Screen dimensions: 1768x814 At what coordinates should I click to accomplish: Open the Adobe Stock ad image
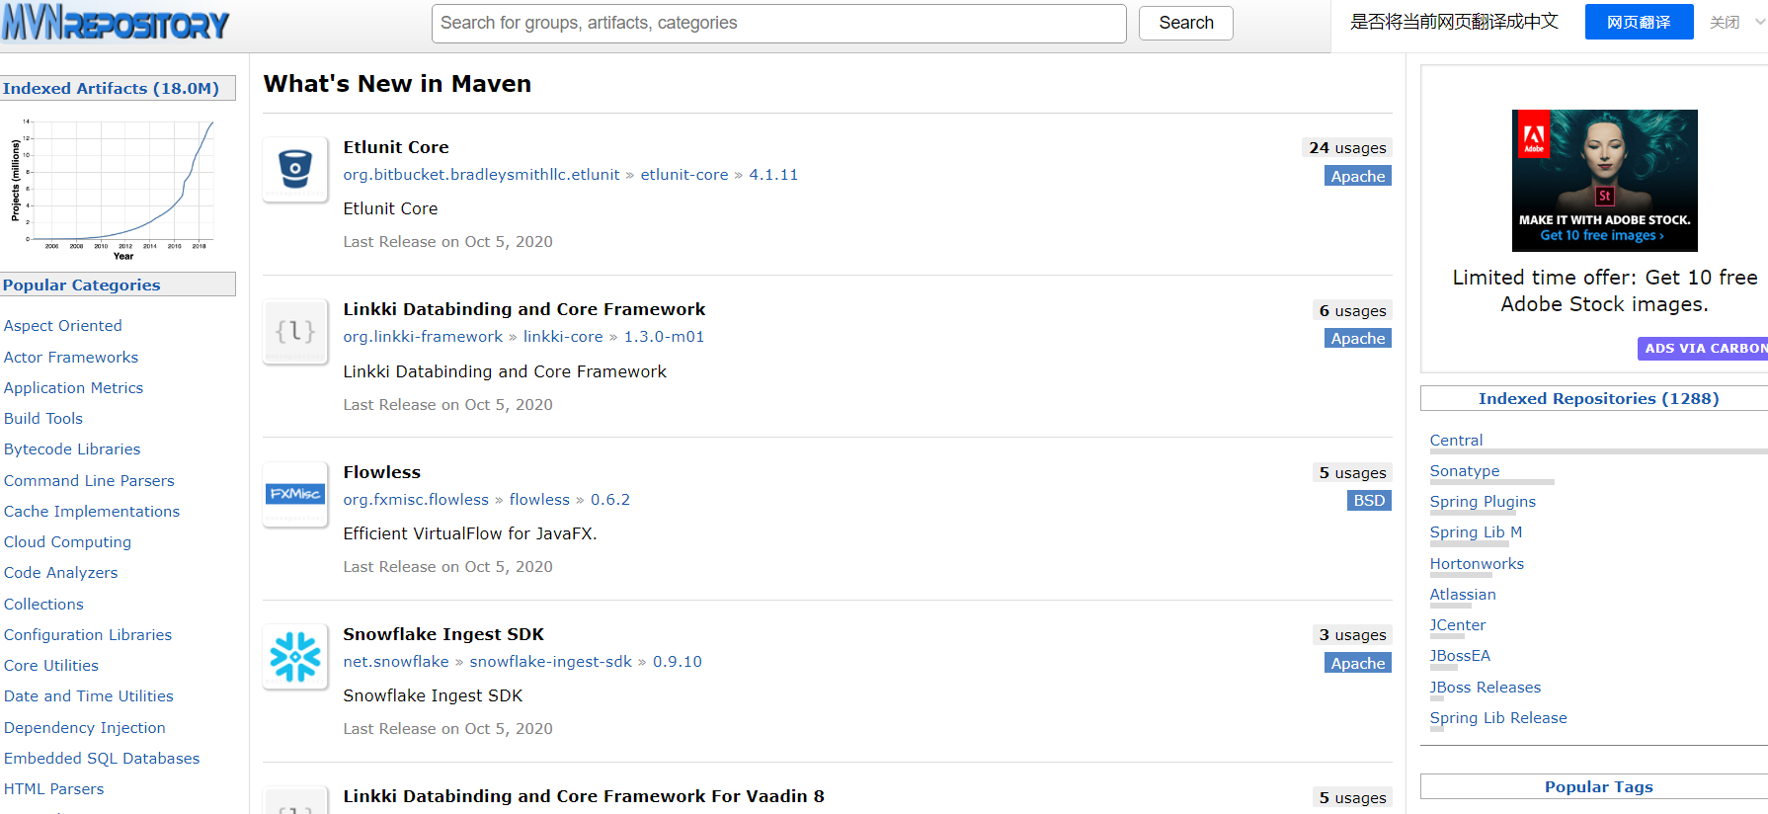(1604, 180)
